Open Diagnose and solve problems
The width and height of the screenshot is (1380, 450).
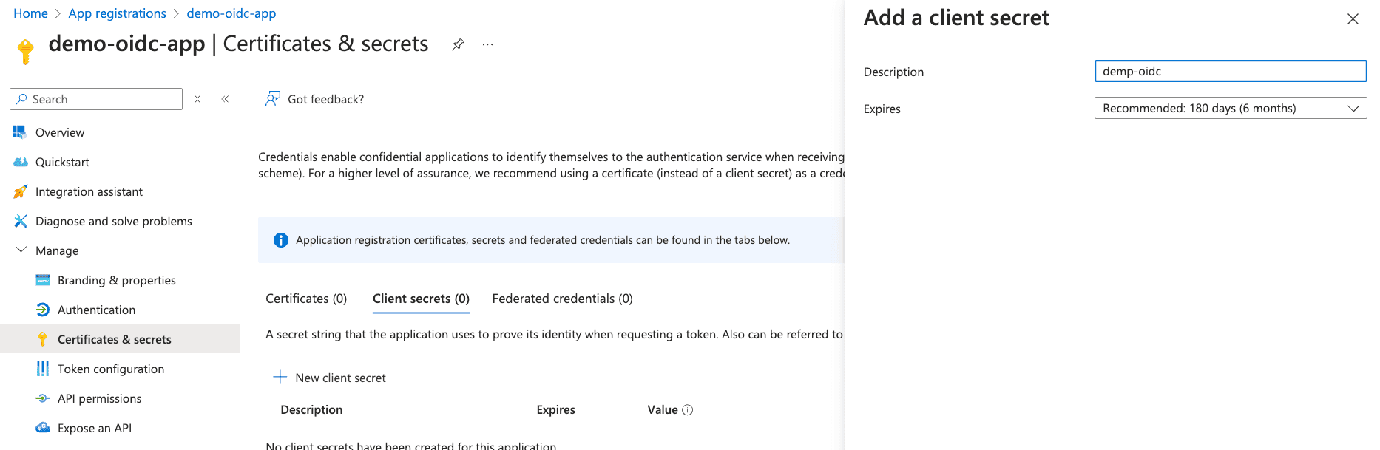[x=113, y=220]
